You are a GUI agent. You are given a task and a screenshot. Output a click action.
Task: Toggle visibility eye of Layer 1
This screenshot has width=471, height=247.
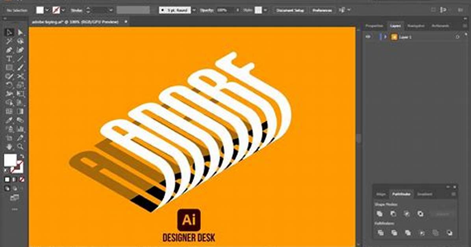[368, 37]
